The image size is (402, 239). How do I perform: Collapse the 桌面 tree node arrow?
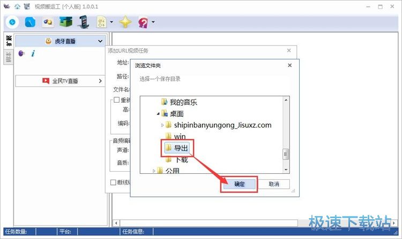(158, 114)
